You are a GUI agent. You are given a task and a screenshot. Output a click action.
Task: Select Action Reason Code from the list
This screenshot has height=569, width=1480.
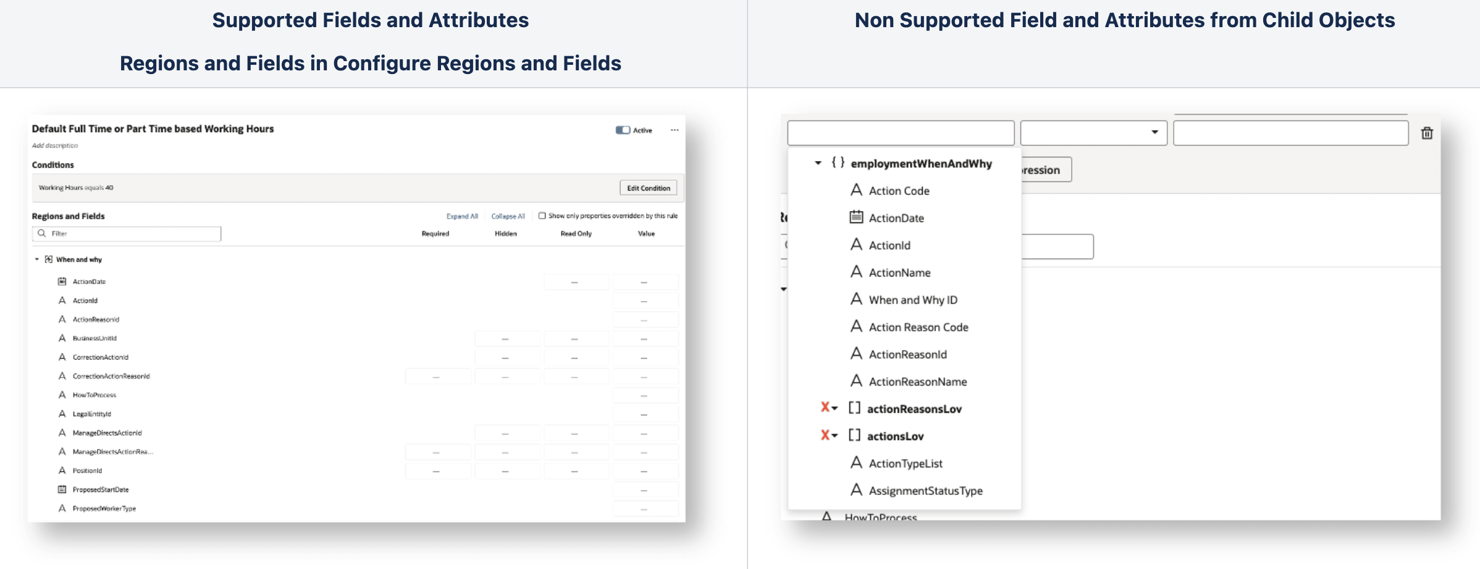click(x=918, y=327)
